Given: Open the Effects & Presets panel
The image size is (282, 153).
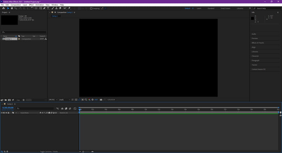Looking at the screenshot, I should point(258,43).
